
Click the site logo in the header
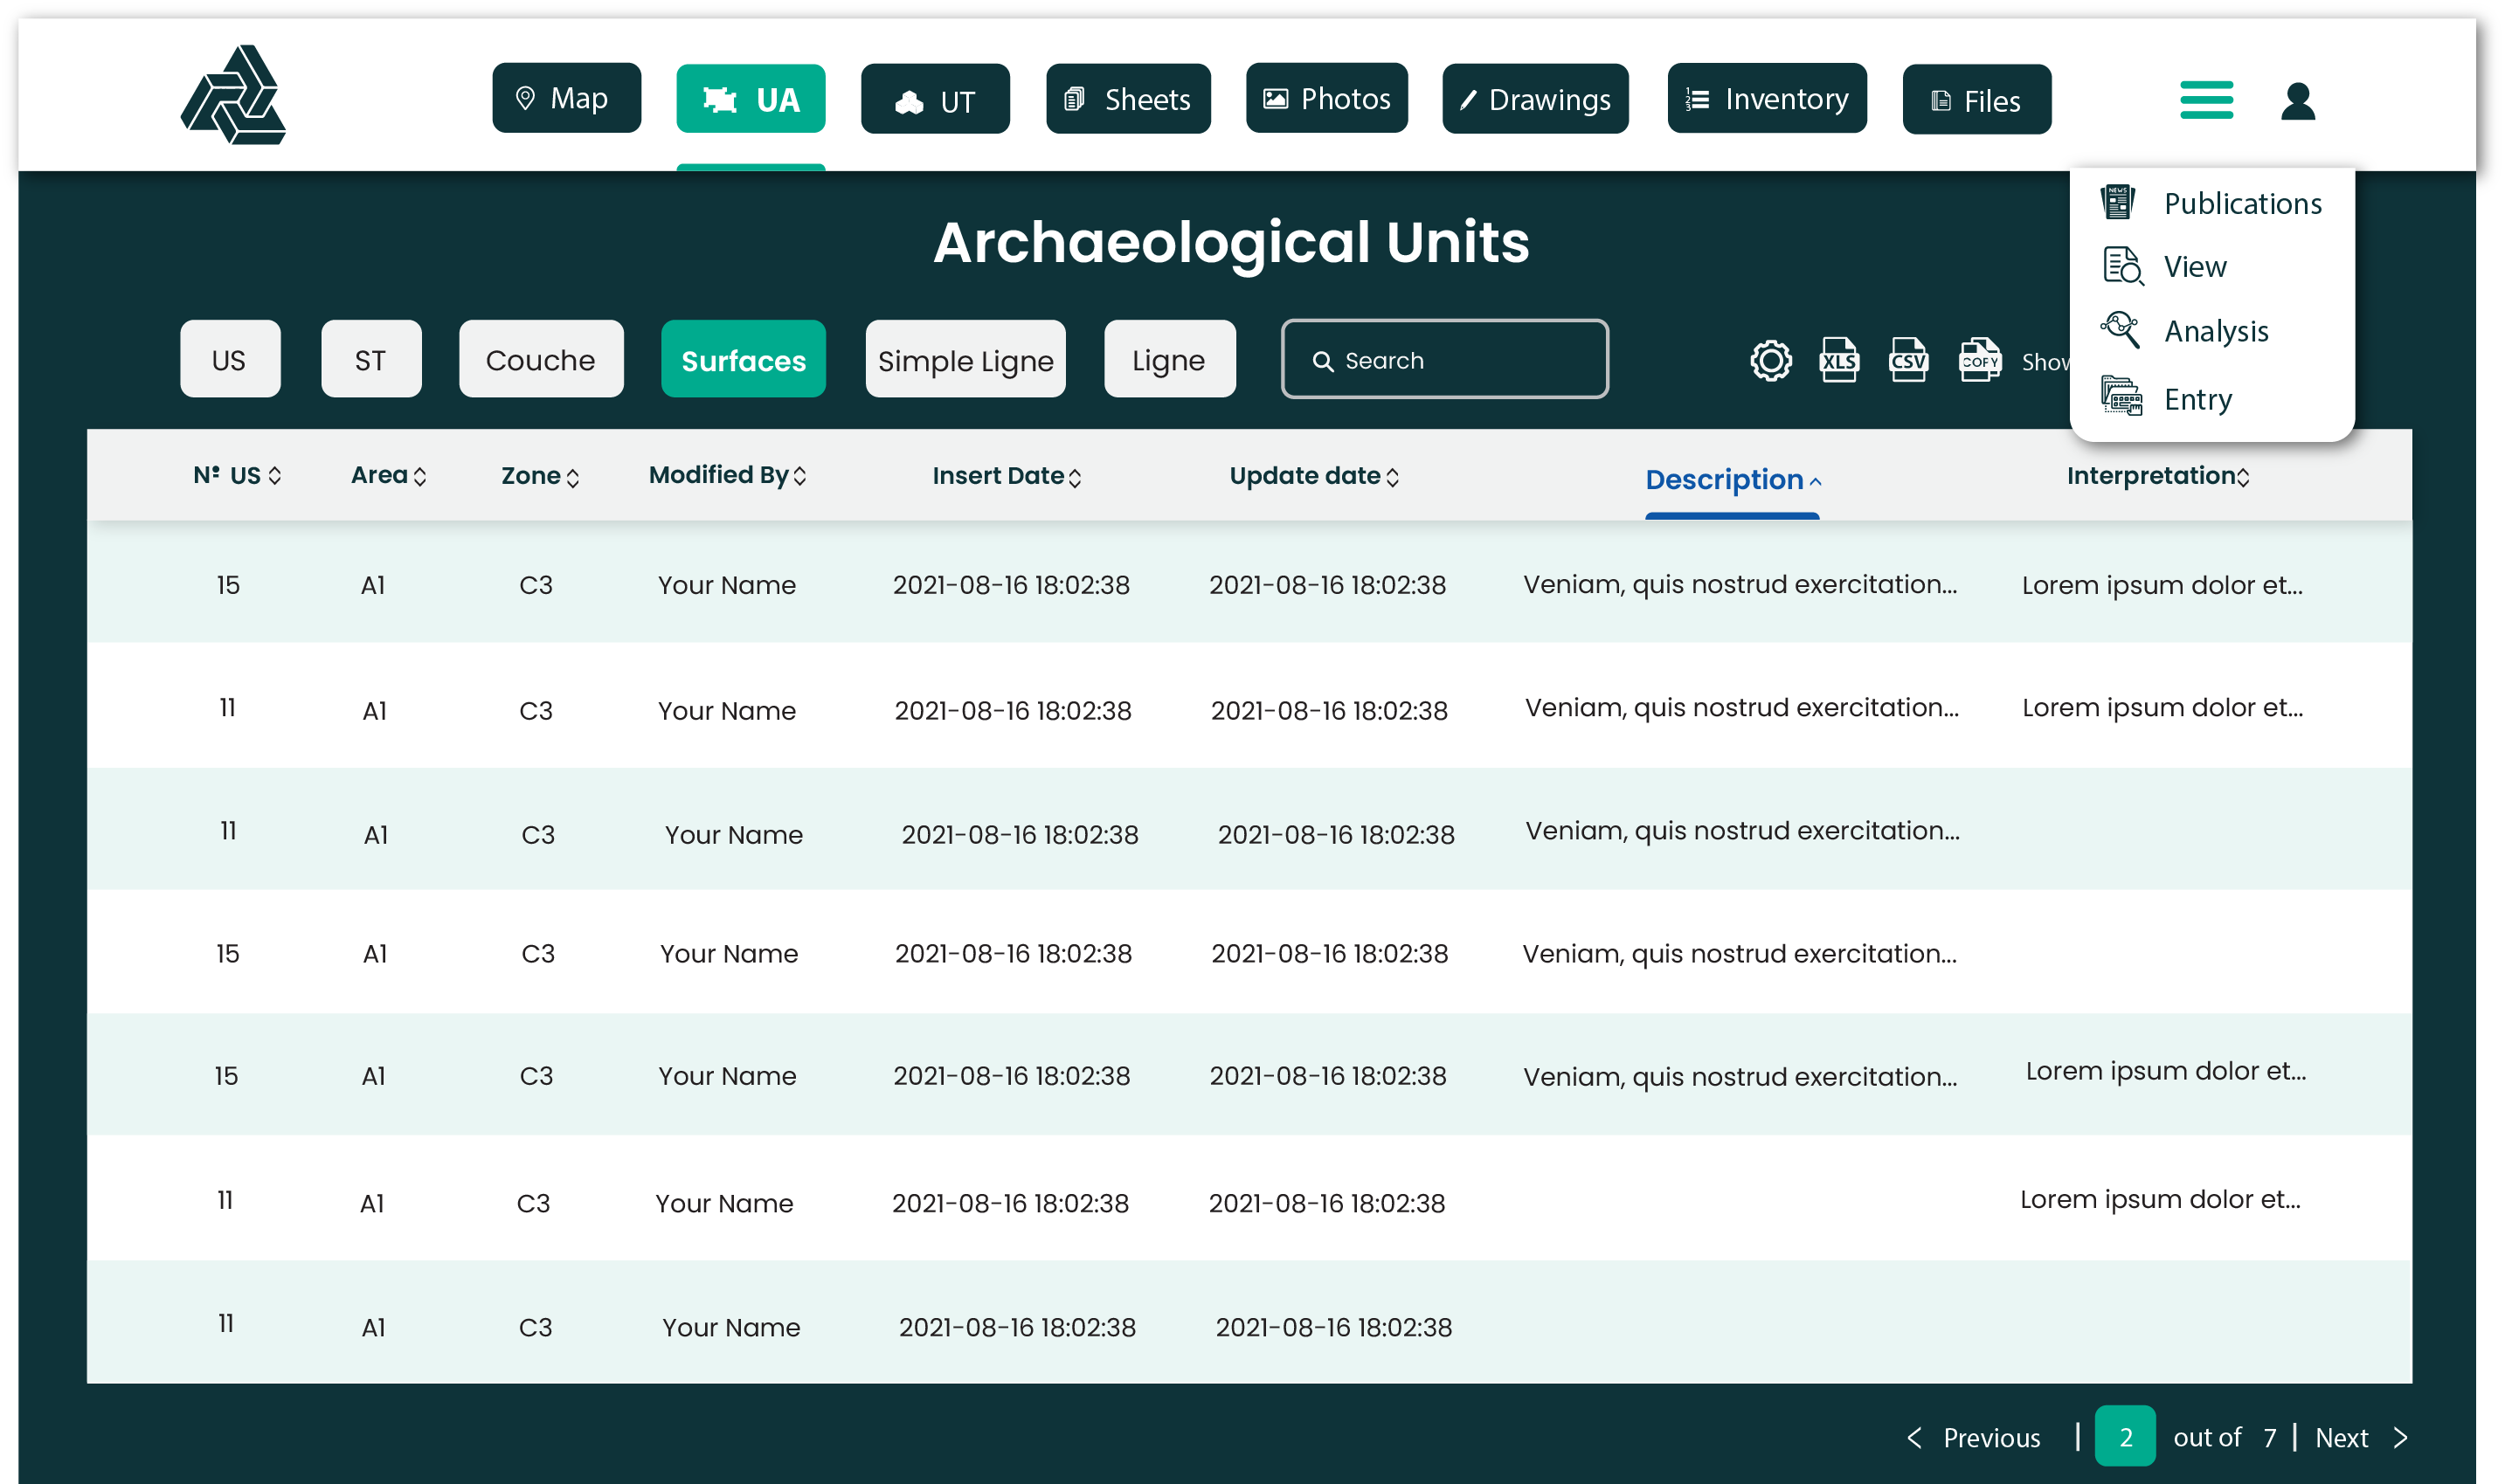(234, 96)
